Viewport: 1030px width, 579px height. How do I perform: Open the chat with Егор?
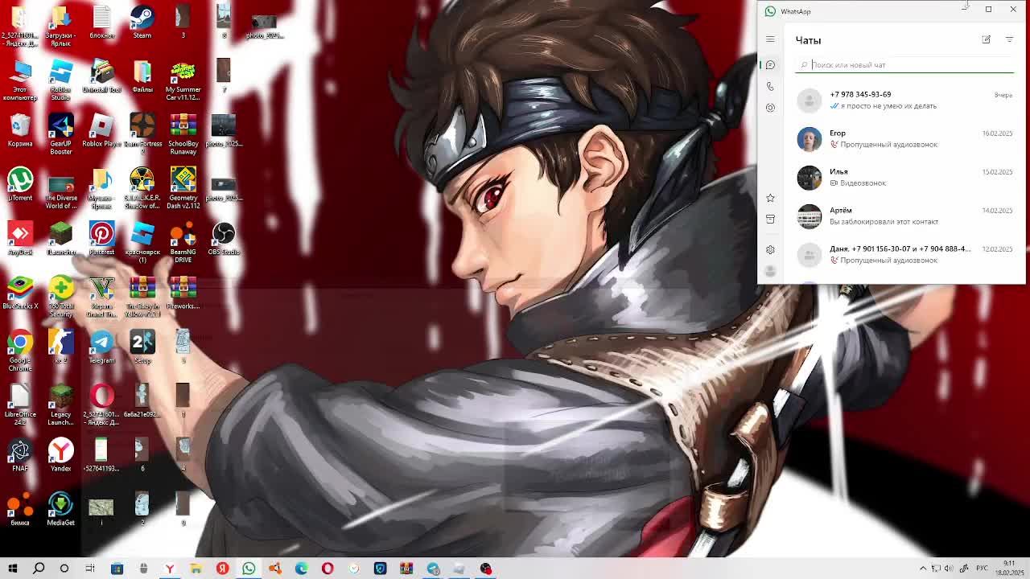tap(904, 138)
